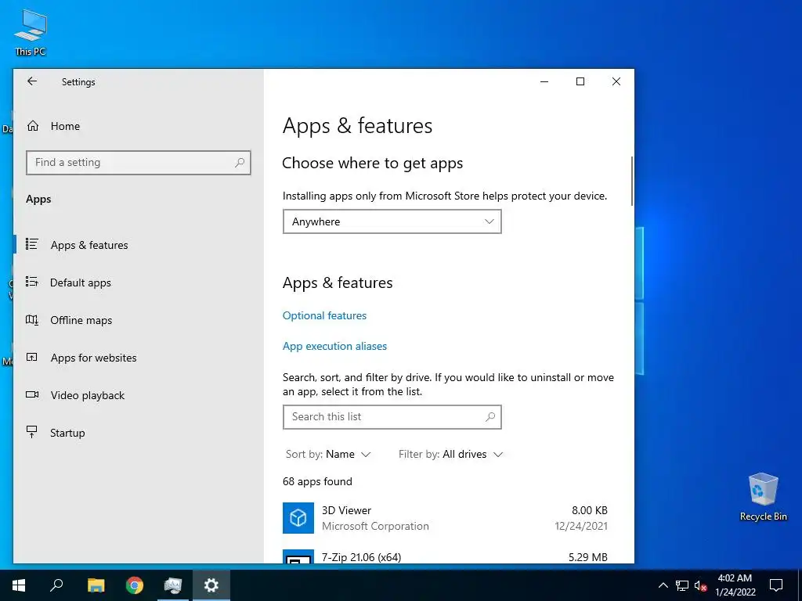The height and width of the screenshot is (601, 802).
Task: Open Startup apps page
Action: point(67,433)
